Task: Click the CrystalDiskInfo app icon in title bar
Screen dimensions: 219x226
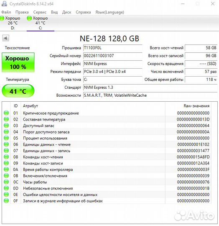Action: point(4,4)
